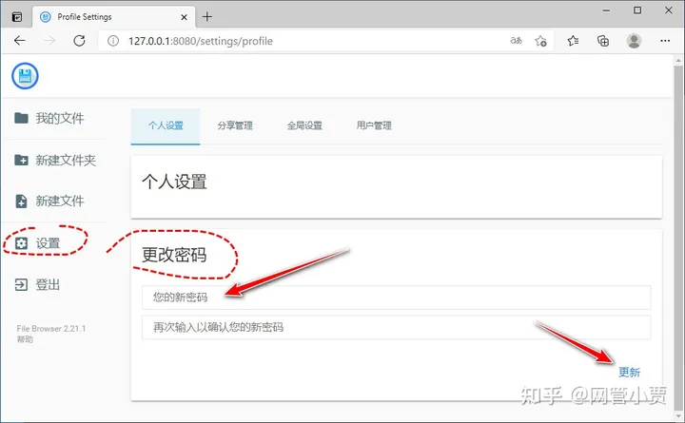This screenshot has width=685, height=423.
Task: Switch to 分享管理 tab
Action: (235, 126)
